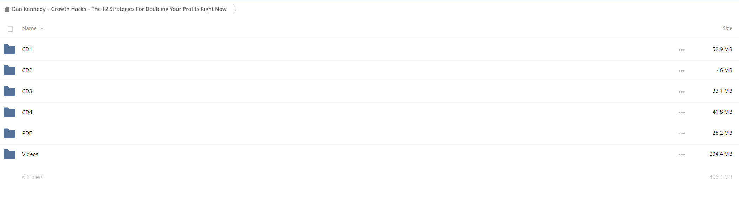739x201 pixels.
Task: Show the three-dots menu for CD2
Action: point(681,71)
